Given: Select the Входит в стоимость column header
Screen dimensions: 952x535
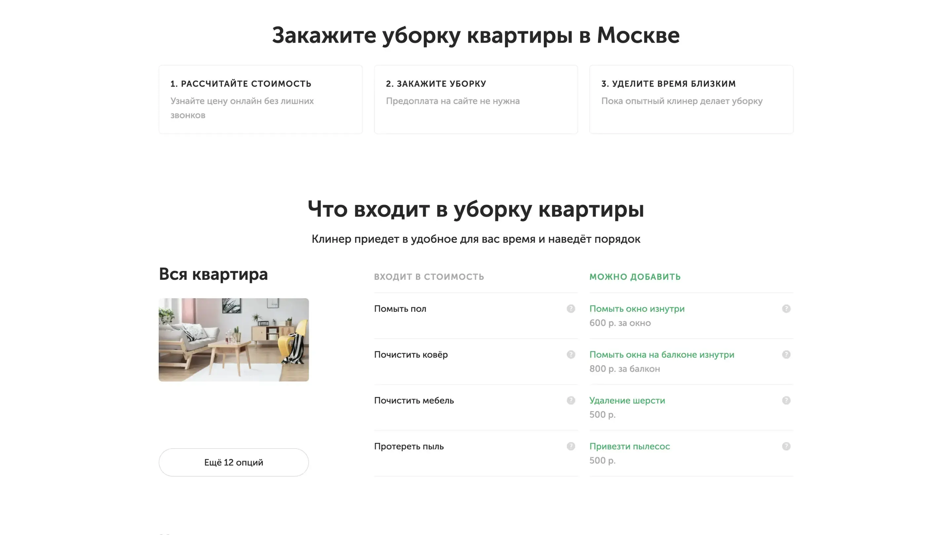Looking at the screenshot, I should point(429,276).
